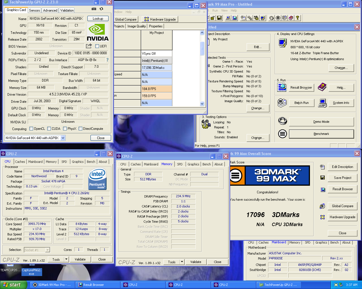Click the Result Browser scrollbar up arrow
This screenshot has height=289, width=362.
click(x=202, y=33)
